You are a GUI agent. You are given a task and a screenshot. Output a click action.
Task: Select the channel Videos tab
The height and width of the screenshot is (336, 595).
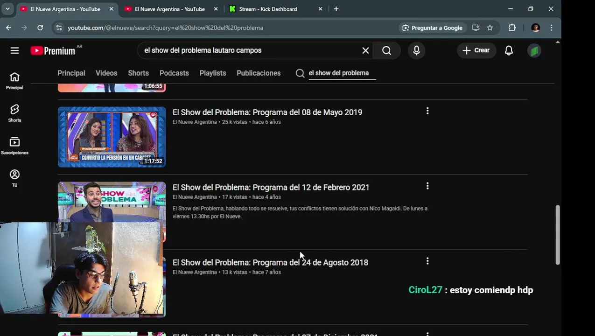pyautogui.click(x=106, y=73)
